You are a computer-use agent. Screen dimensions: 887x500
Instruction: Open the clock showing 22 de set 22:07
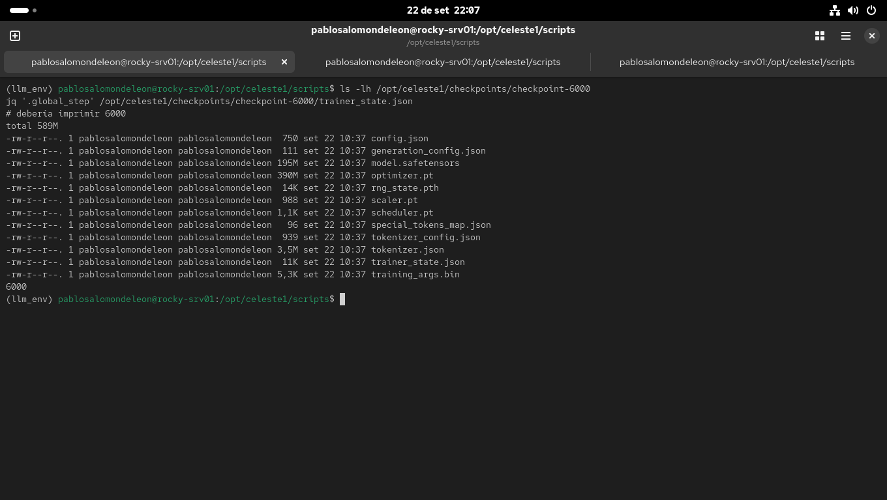[x=443, y=10]
